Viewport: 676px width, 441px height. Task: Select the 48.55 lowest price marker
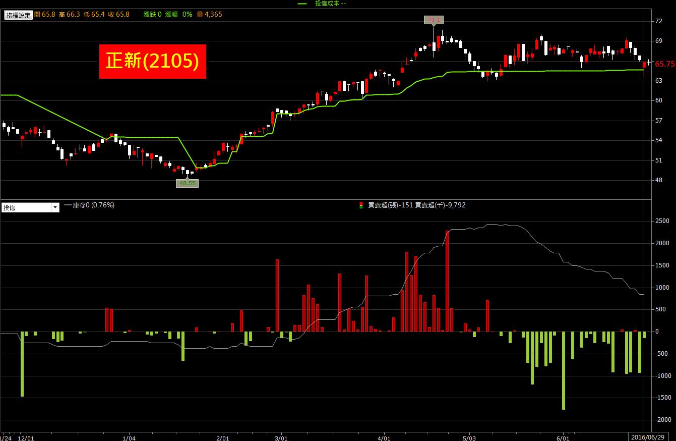coord(187,183)
